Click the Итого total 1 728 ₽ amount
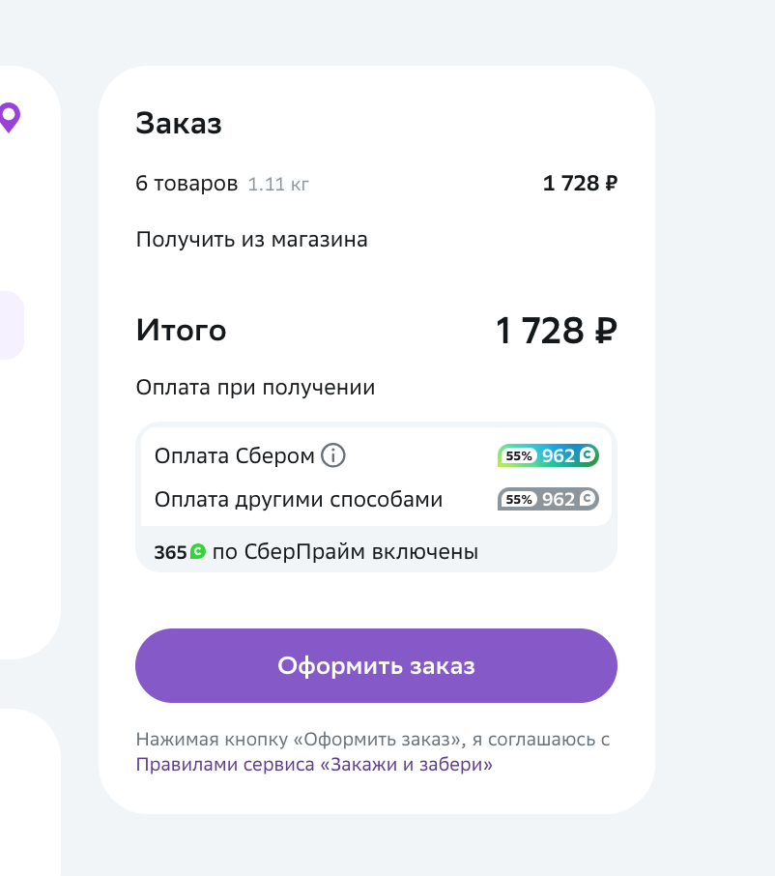This screenshot has width=775, height=876. pyautogui.click(x=556, y=331)
